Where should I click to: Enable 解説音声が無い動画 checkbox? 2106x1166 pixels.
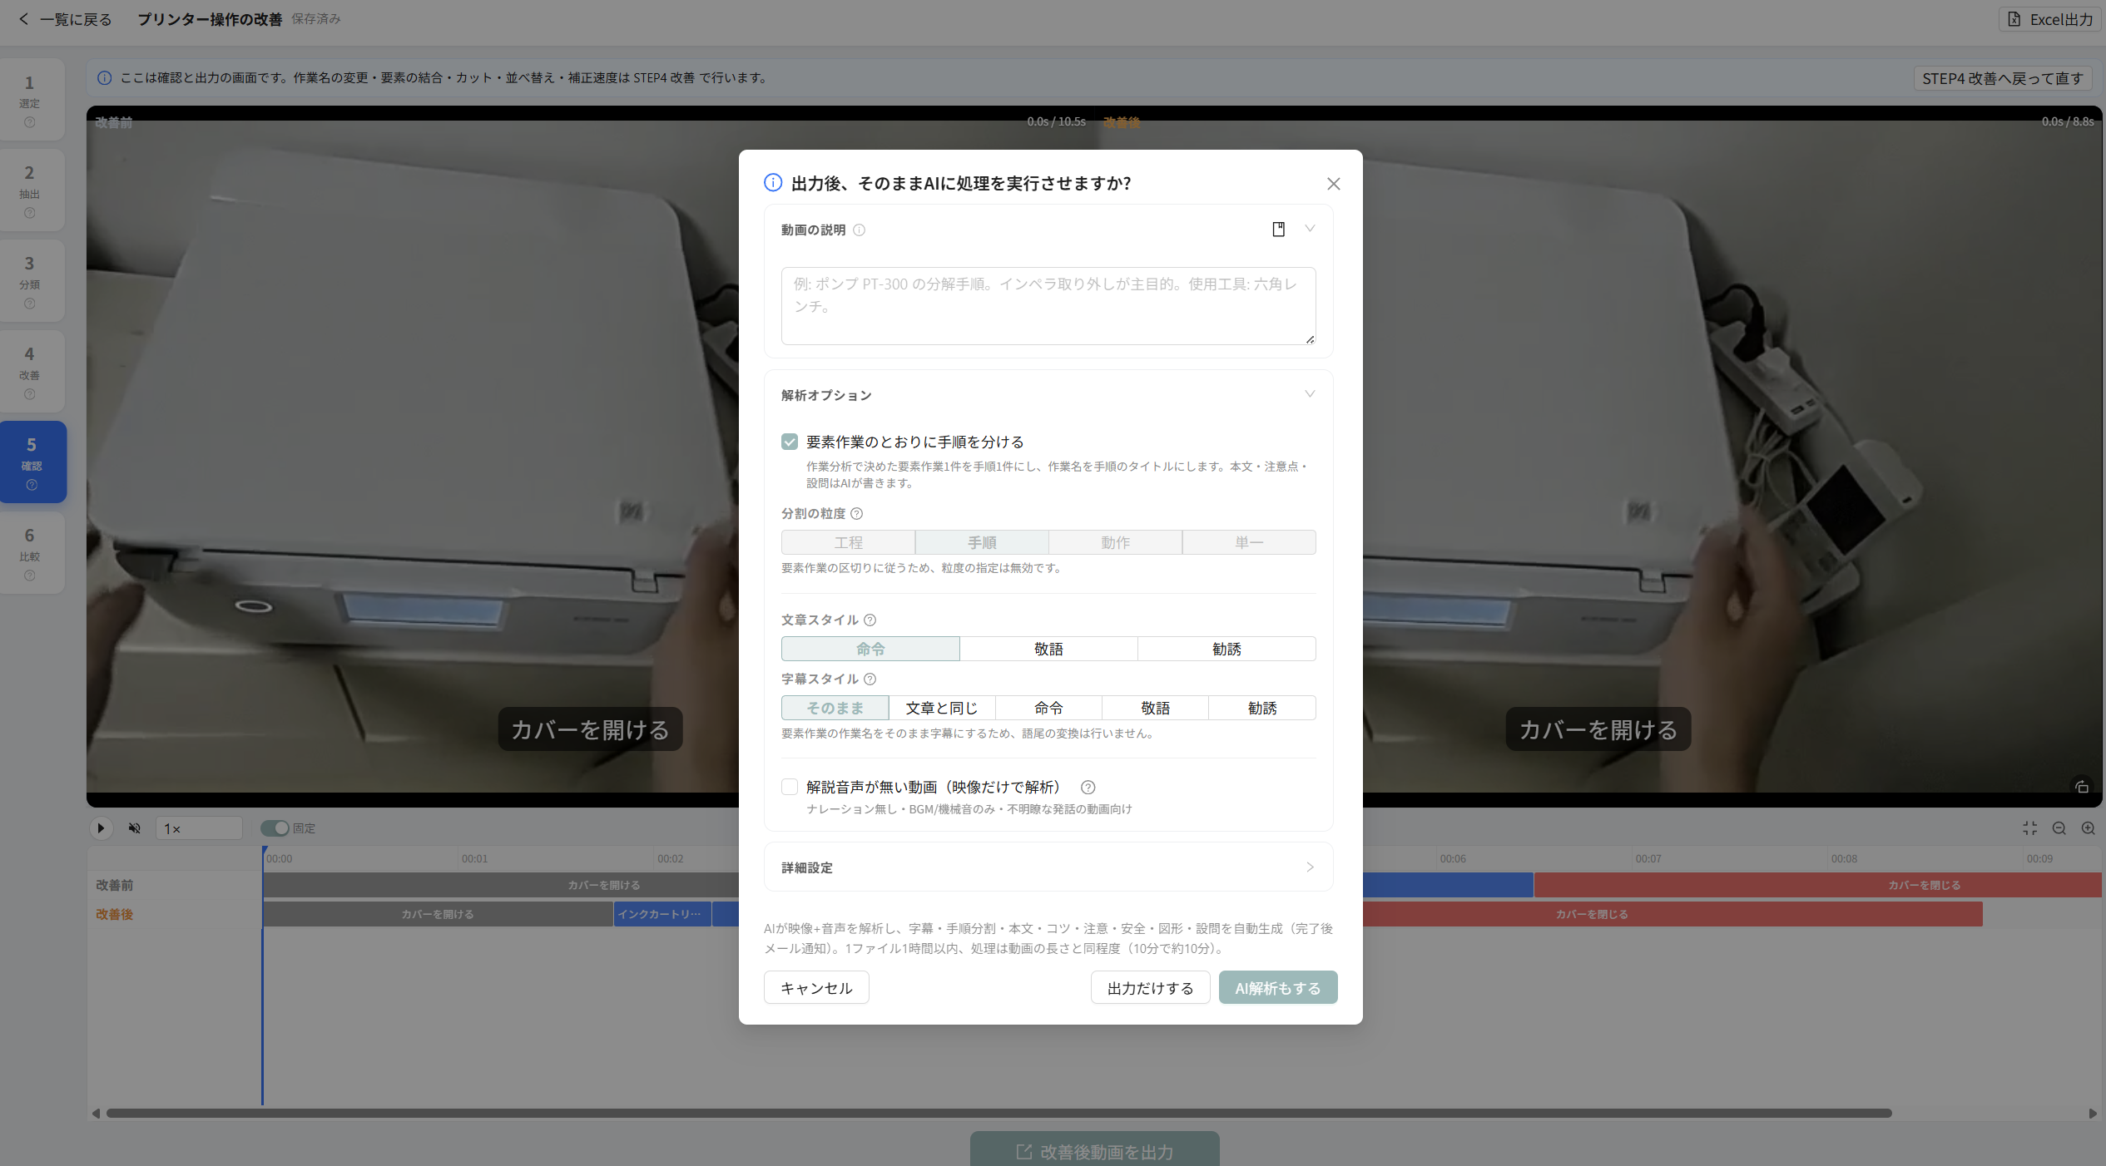[790, 787]
